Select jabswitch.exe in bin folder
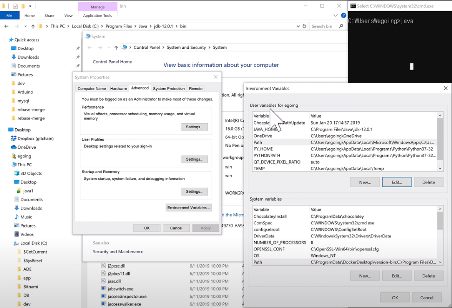452x308 pixels. click(120, 289)
